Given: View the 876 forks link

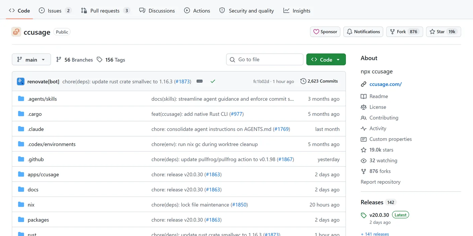Looking at the screenshot, I should 376,171.
